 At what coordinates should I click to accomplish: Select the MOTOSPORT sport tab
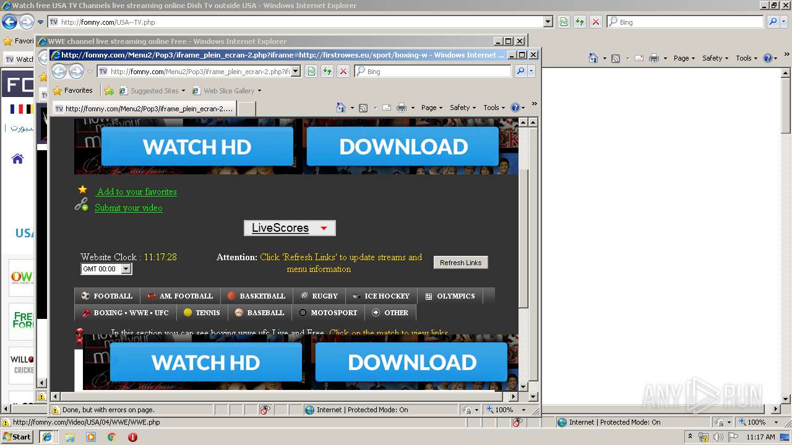328,313
